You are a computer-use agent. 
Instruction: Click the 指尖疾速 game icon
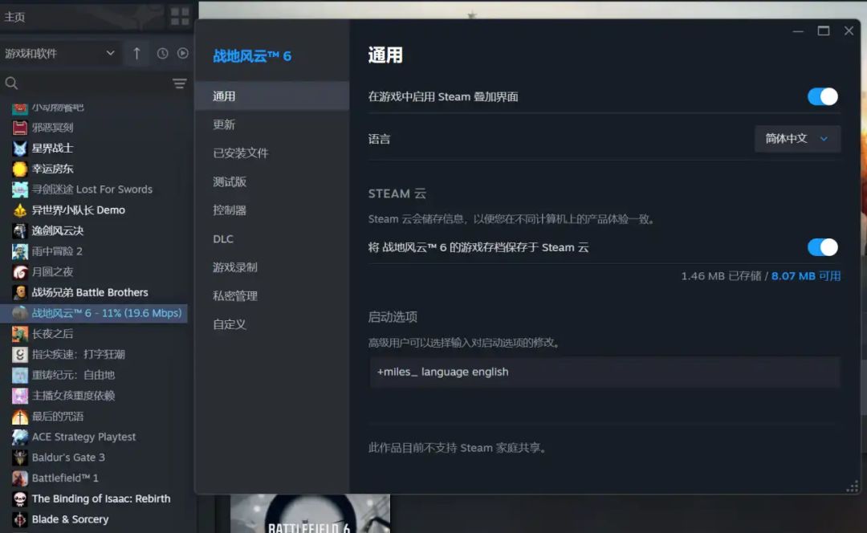pos(20,355)
